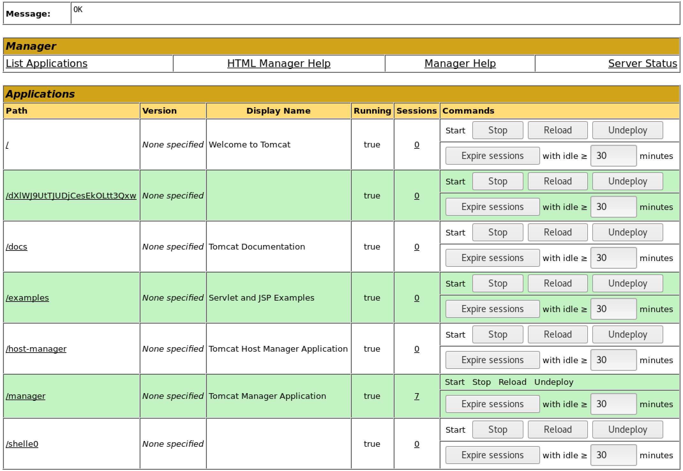Screen dimensions: 683x471
Task: Open the /shelle0 application link
Action: click(22, 444)
